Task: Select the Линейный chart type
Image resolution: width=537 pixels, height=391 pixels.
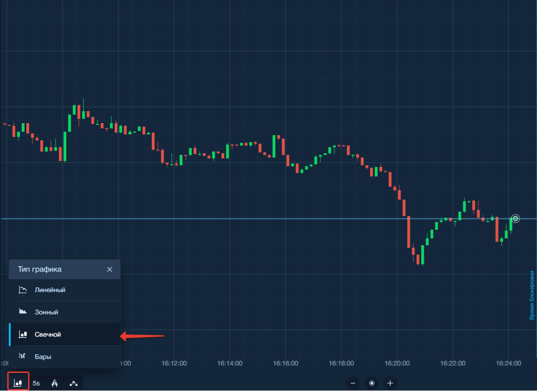Action: 65,290
